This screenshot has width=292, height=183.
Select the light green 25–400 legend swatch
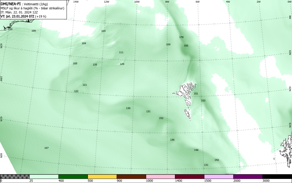pyautogui.click(x=44, y=177)
